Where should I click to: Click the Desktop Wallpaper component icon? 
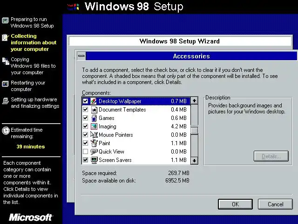click(x=94, y=101)
